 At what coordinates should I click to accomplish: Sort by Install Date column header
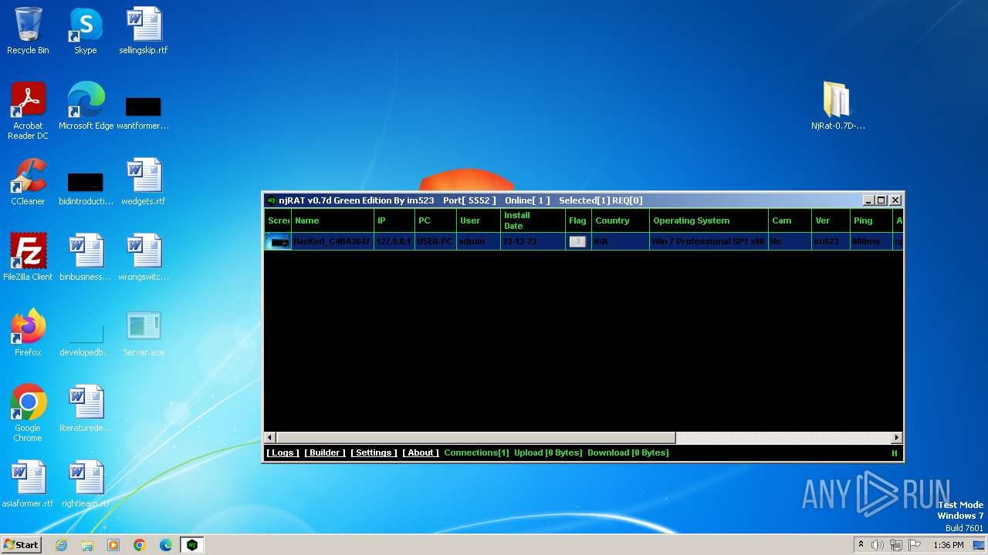point(533,220)
